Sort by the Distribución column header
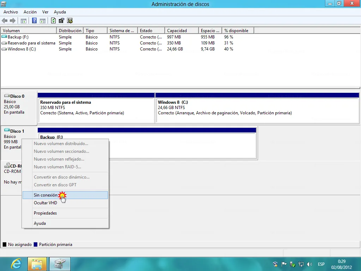The width and height of the screenshot is (361, 271). coord(70,31)
